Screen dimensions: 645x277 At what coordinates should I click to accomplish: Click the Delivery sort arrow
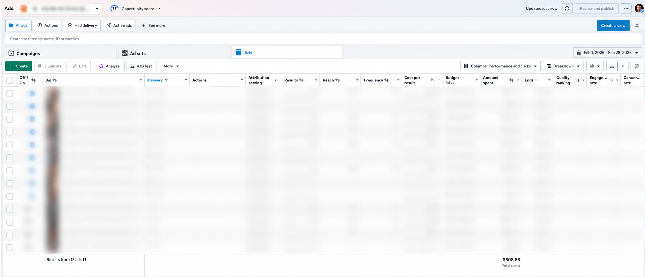[x=166, y=80]
